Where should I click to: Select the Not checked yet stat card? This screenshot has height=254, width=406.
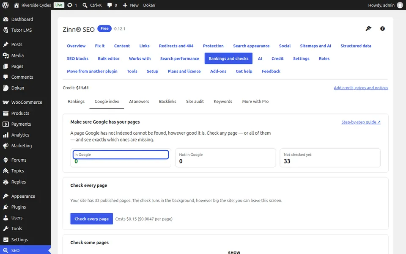pos(330,157)
